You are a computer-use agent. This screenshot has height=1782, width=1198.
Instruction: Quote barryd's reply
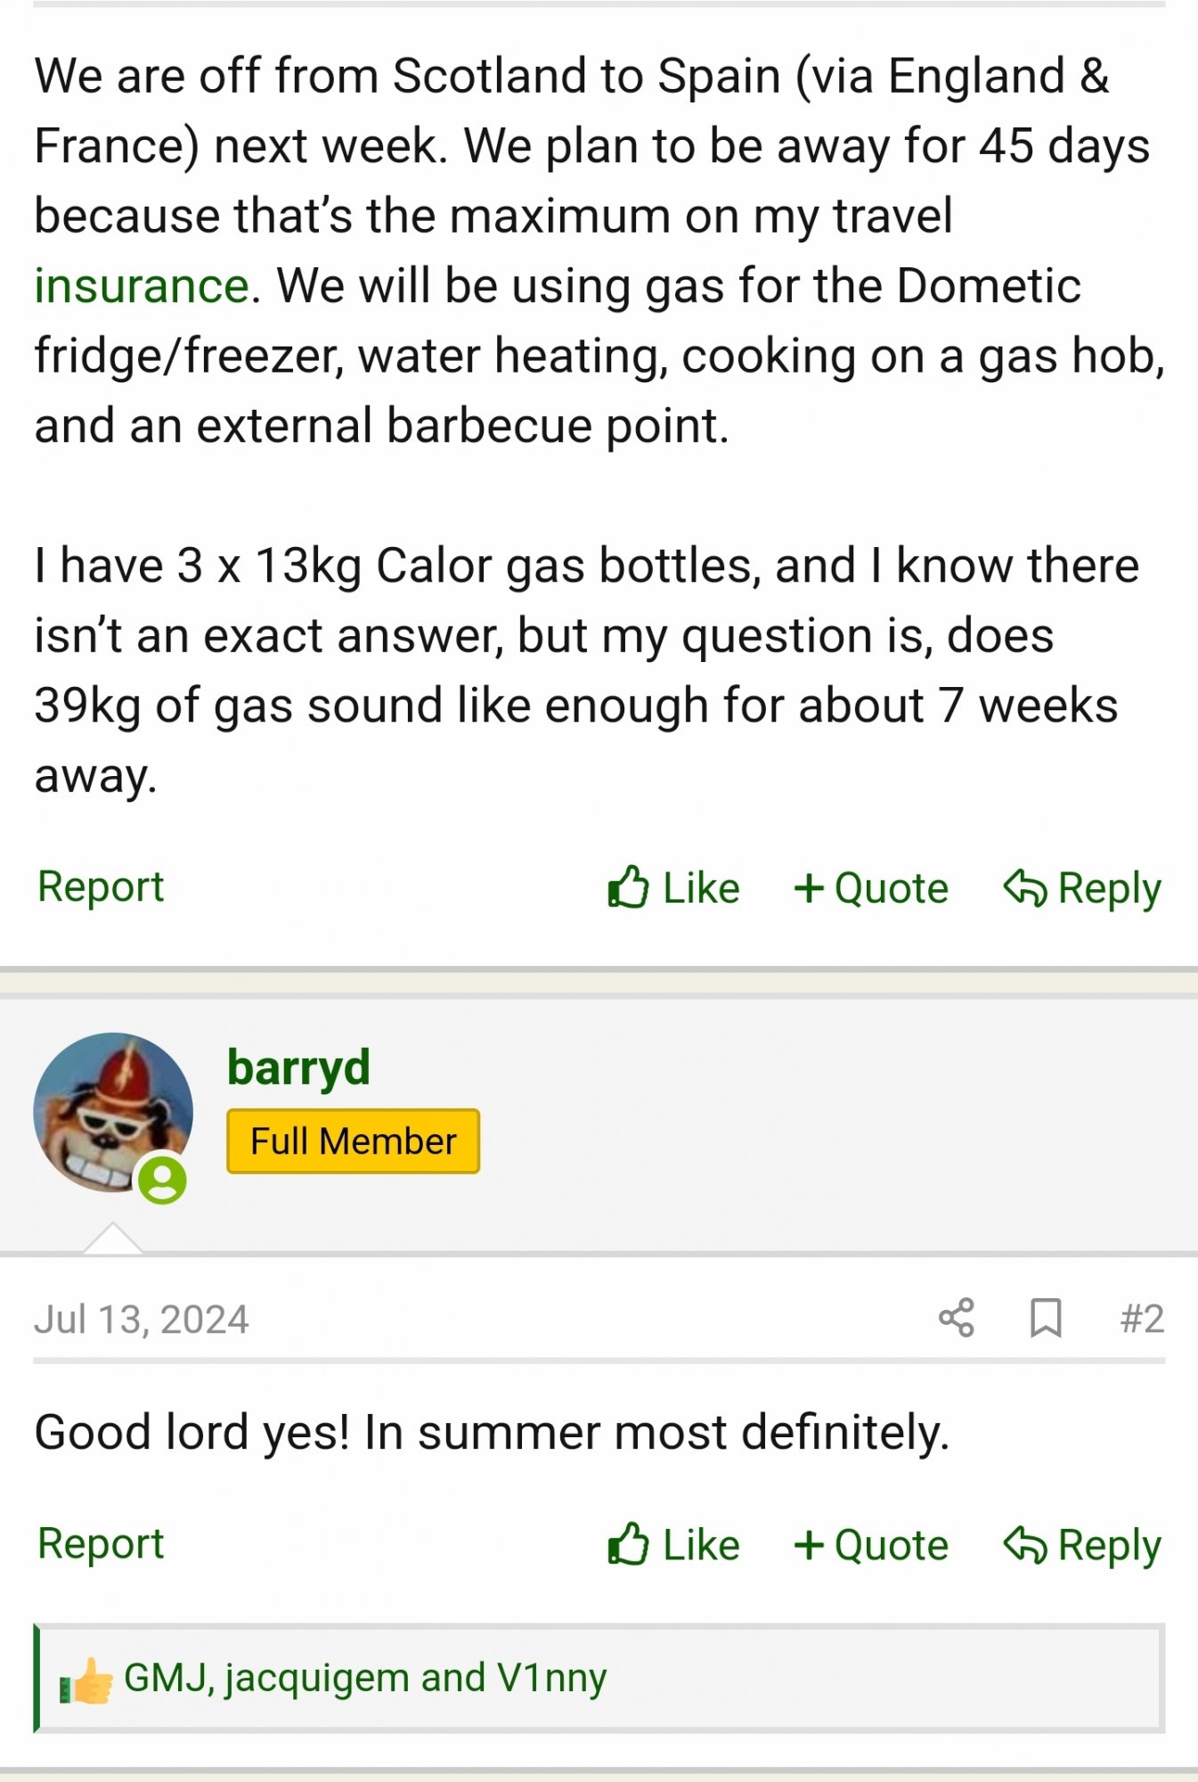point(871,1545)
